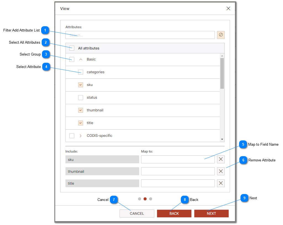
Task: Click the BACK button
Action: [x=174, y=213]
